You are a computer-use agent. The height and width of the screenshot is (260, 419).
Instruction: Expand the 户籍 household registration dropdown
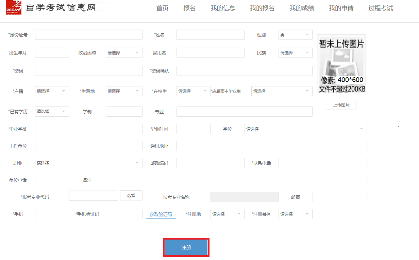click(x=51, y=91)
